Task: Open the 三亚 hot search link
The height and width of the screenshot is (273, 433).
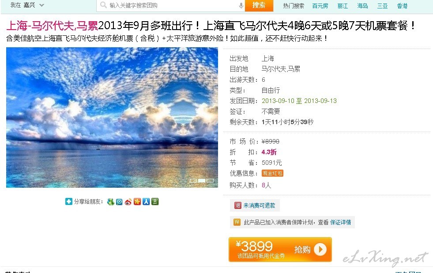Action: pos(383,6)
